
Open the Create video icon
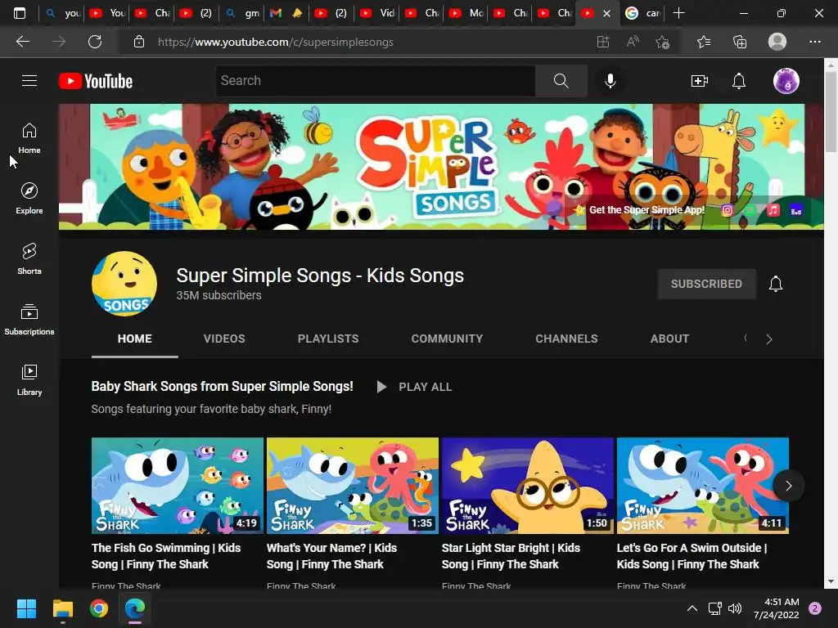(x=699, y=81)
